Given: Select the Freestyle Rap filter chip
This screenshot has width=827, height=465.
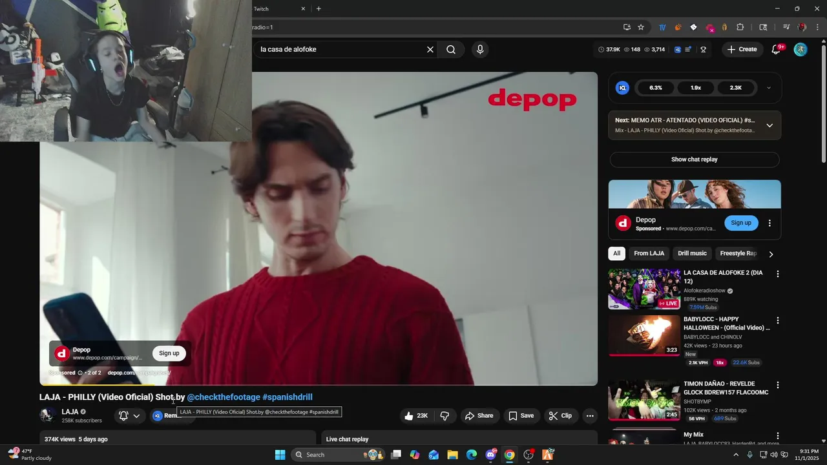Looking at the screenshot, I should tap(738, 253).
